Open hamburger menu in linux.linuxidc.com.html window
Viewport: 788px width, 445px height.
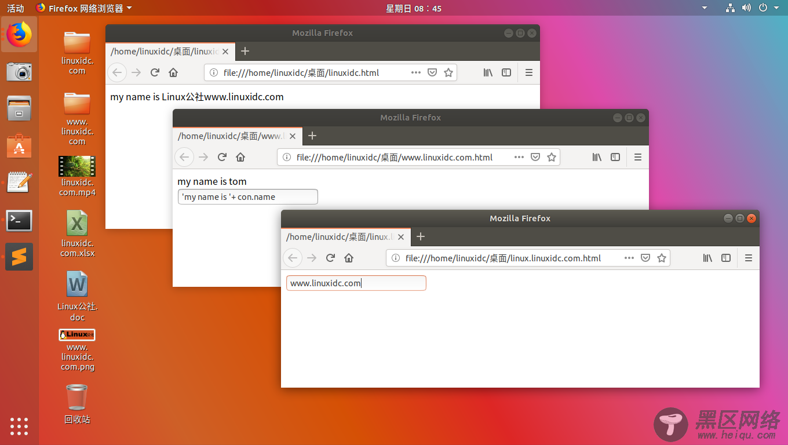[x=748, y=258]
